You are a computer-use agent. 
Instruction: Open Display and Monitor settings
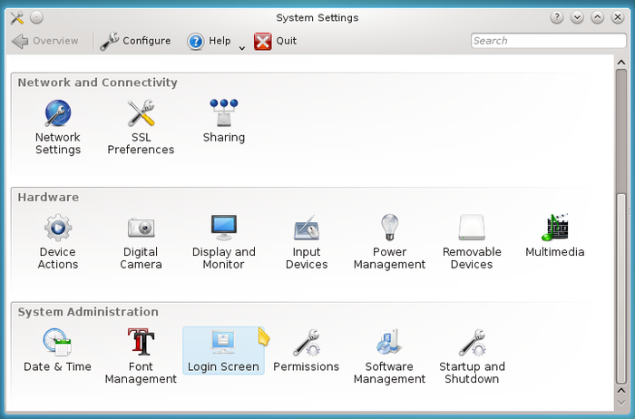tap(223, 241)
